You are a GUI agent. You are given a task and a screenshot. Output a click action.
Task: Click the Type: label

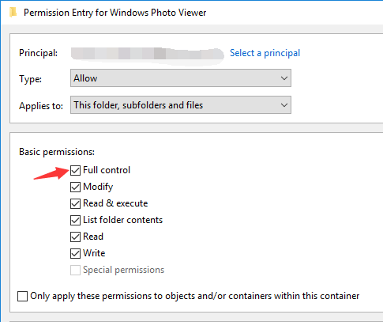(x=30, y=78)
